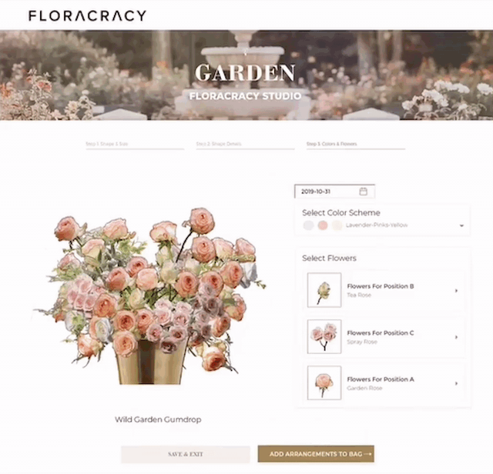Go to Step 2 Shape Details tab
This screenshot has height=474, width=493.
pyautogui.click(x=245, y=144)
